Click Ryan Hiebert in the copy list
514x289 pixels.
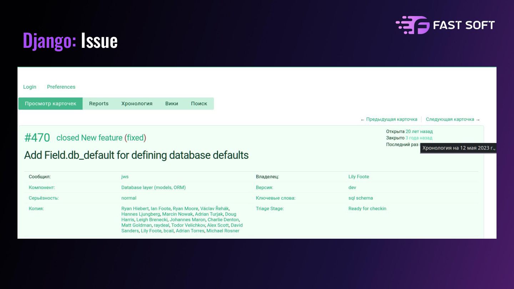pyautogui.click(x=135, y=208)
